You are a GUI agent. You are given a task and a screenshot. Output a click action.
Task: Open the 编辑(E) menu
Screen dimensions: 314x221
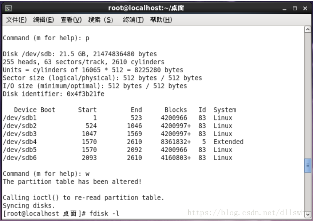coord(43,20)
